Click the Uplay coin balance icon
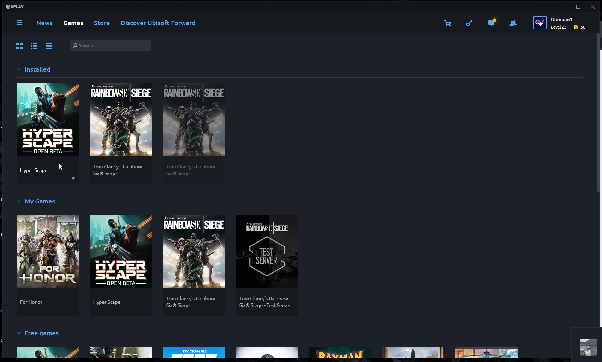602x362 pixels. pyautogui.click(x=576, y=27)
